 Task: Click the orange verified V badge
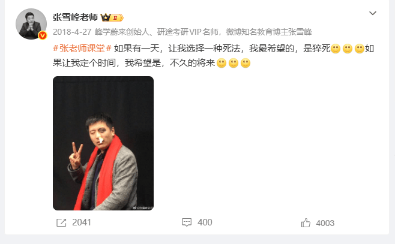click(43, 35)
